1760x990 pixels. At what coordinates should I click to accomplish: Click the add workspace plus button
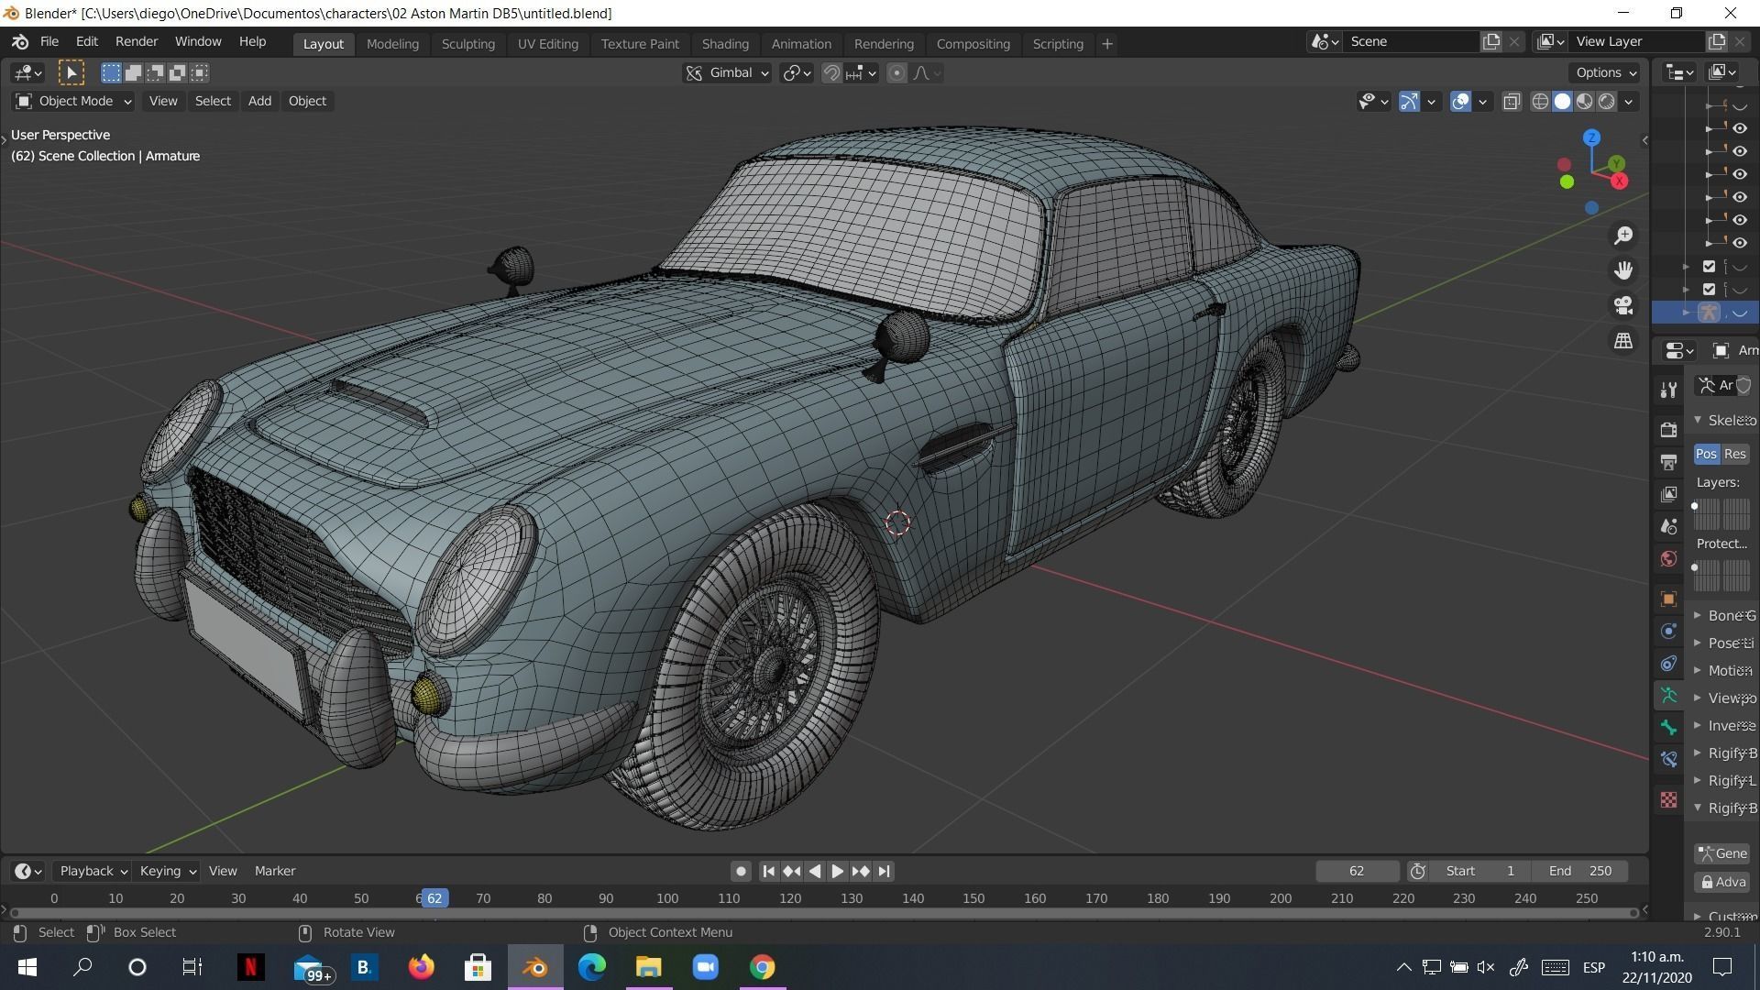pyautogui.click(x=1106, y=44)
